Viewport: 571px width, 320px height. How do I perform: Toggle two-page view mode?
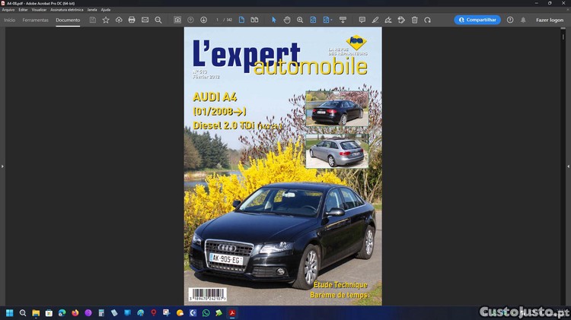point(254,20)
